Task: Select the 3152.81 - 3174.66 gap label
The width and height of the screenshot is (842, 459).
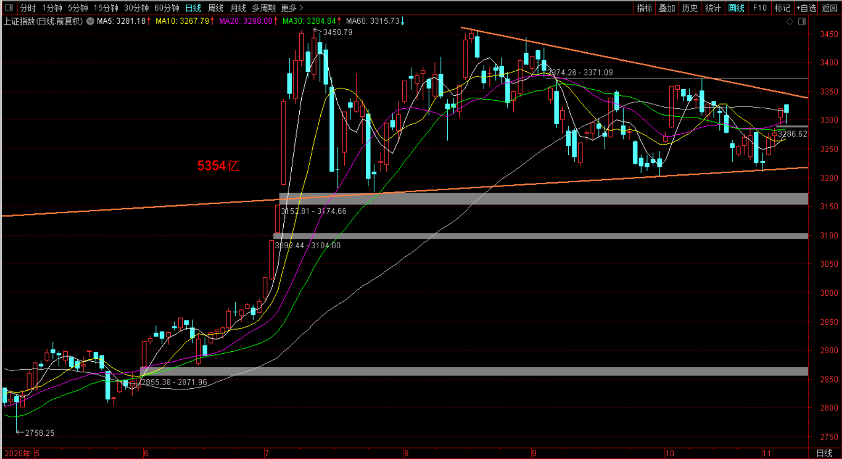Action: pos(314,211)
